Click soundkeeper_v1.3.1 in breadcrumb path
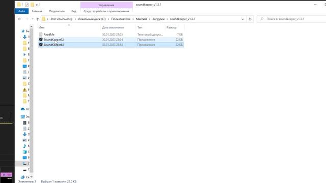 tap(182, 19)
